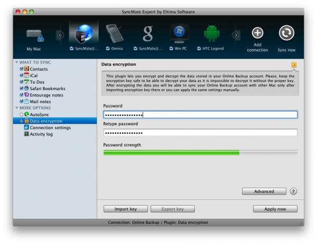Click the Advanced button
The height and width of the screenshot is (244, 317).
(x=264, y=191)
